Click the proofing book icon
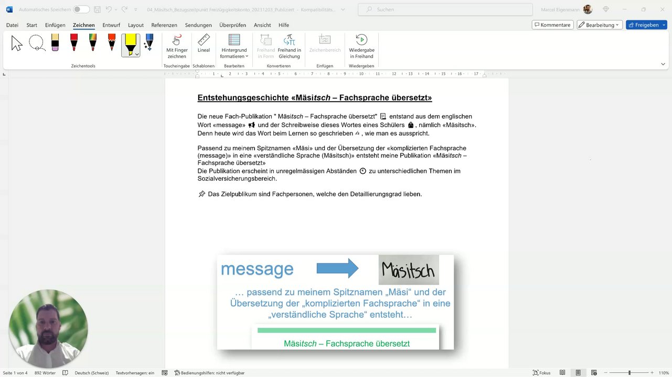This screenshot has height=377, width=672. click(66, 373)
